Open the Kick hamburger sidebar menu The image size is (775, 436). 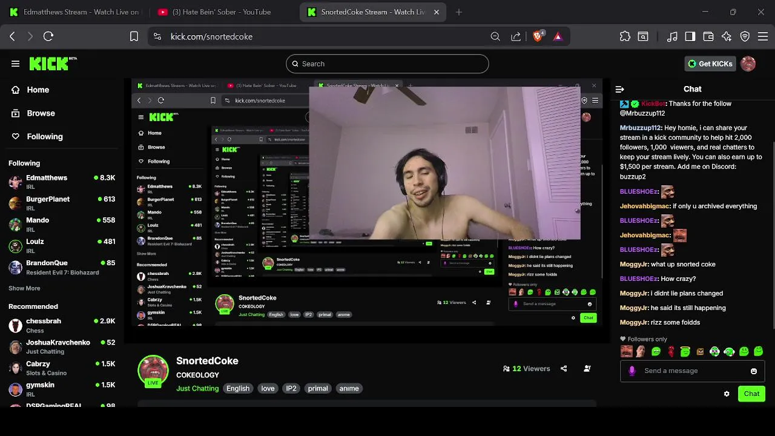tap(15, 64)
